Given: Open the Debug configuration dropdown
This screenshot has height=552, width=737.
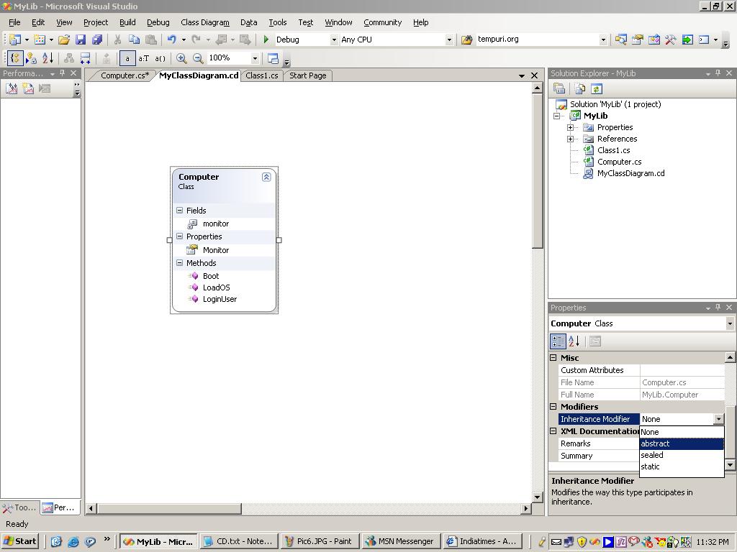Looking at the screenshot, I should pyautogui.click(x=334, y=40).
